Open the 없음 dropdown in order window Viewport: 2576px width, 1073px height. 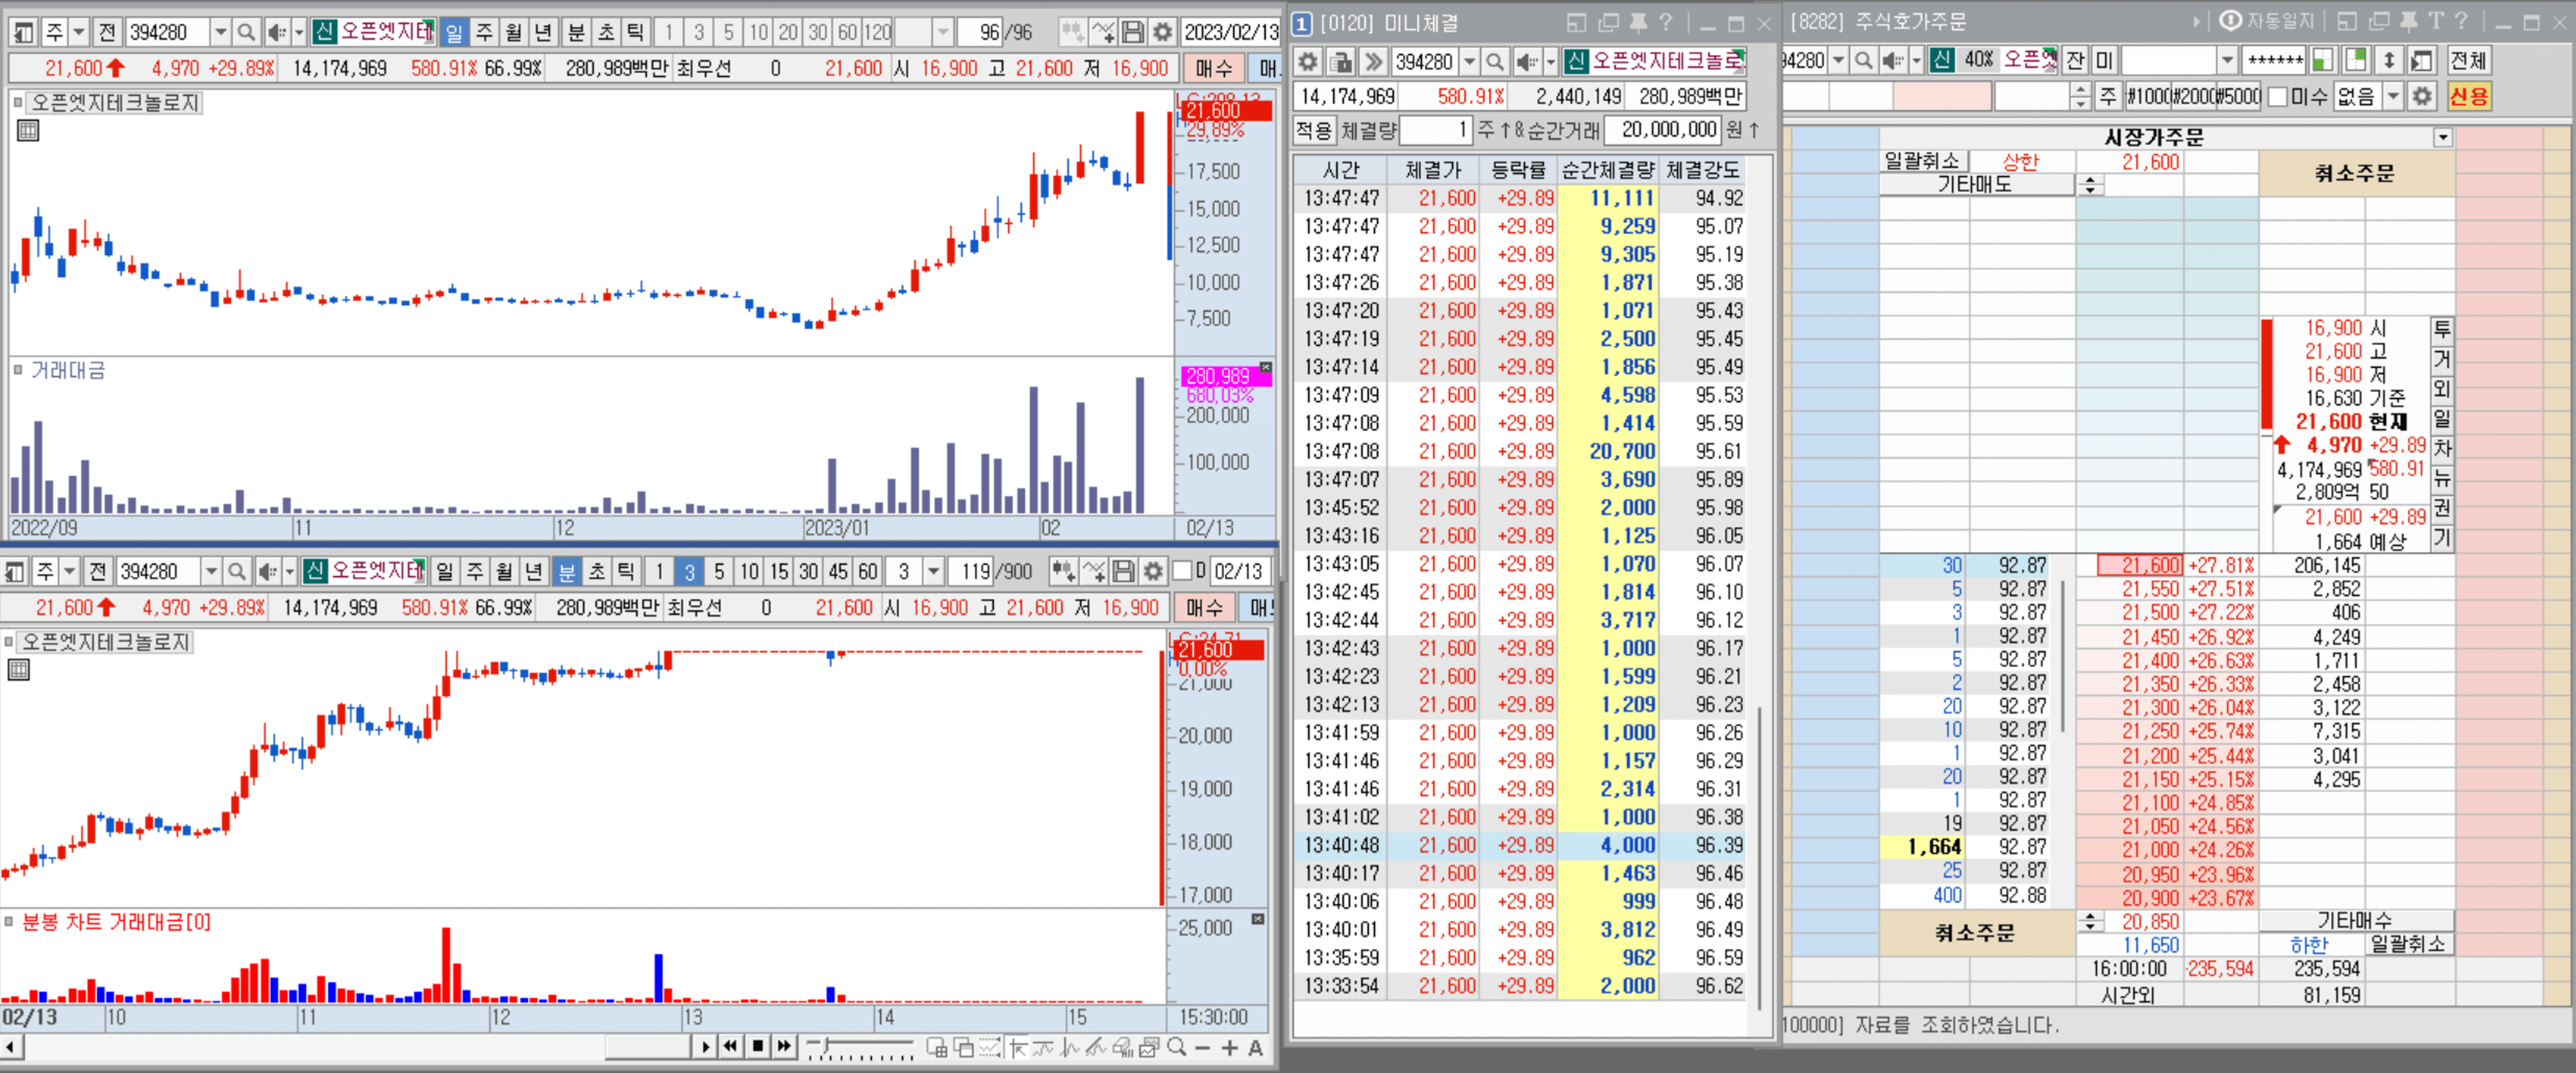coord(2393,97)
